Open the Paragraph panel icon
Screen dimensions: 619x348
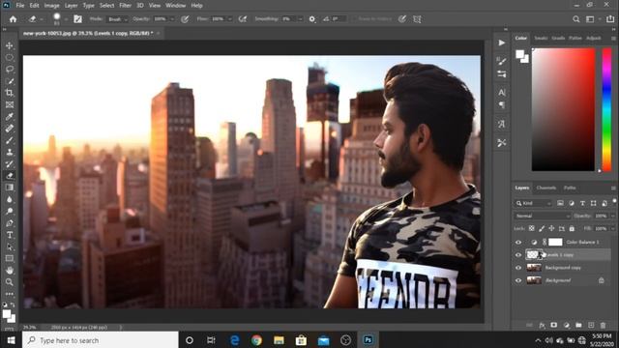[502, 105]
